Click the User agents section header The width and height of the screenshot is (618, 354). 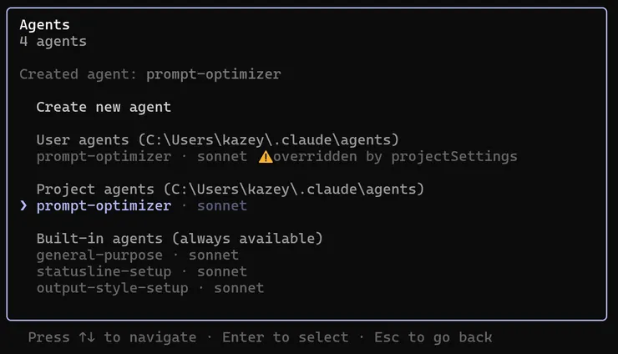tap(217, 139)
